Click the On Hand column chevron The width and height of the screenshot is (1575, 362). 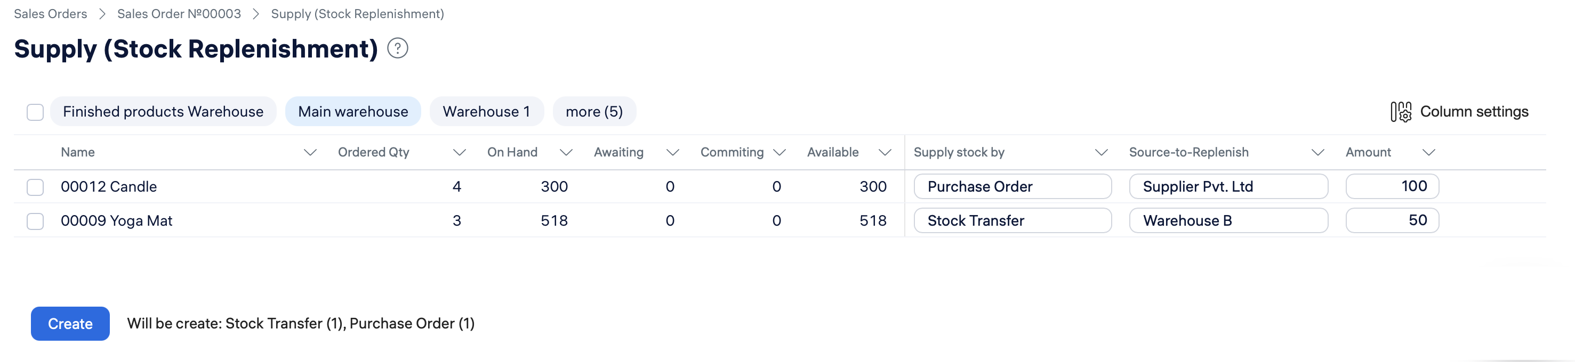pos(566,153)
